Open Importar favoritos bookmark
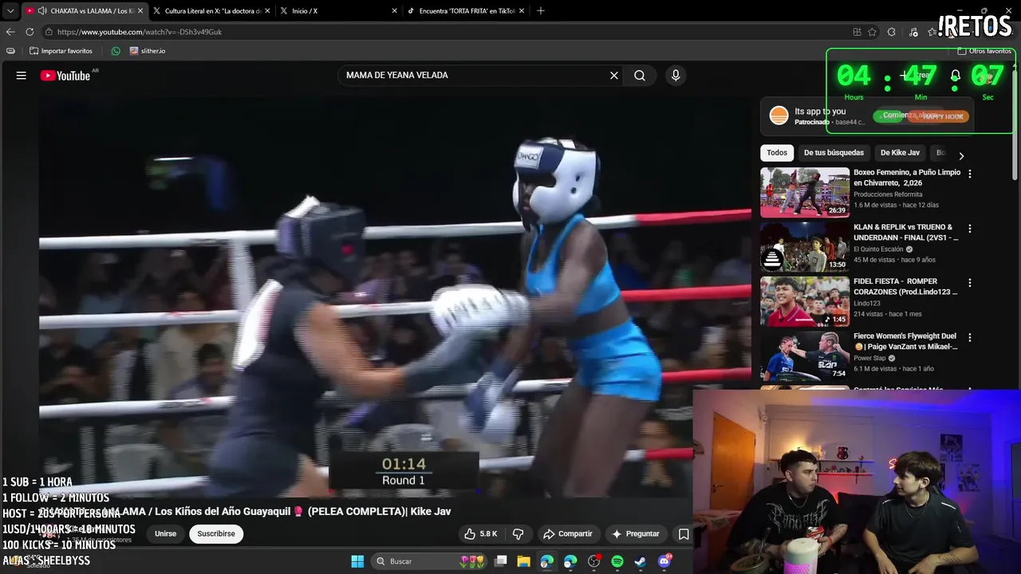This screenshot has height=574, width=1021. (x=61, y=51)
